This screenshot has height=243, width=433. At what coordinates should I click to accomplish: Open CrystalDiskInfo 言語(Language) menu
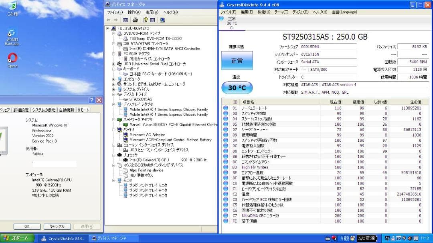(344, 12)
